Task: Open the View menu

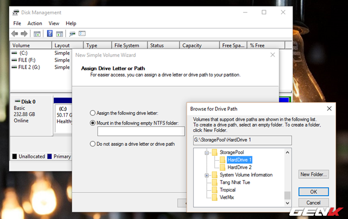Action: point(54,23)
